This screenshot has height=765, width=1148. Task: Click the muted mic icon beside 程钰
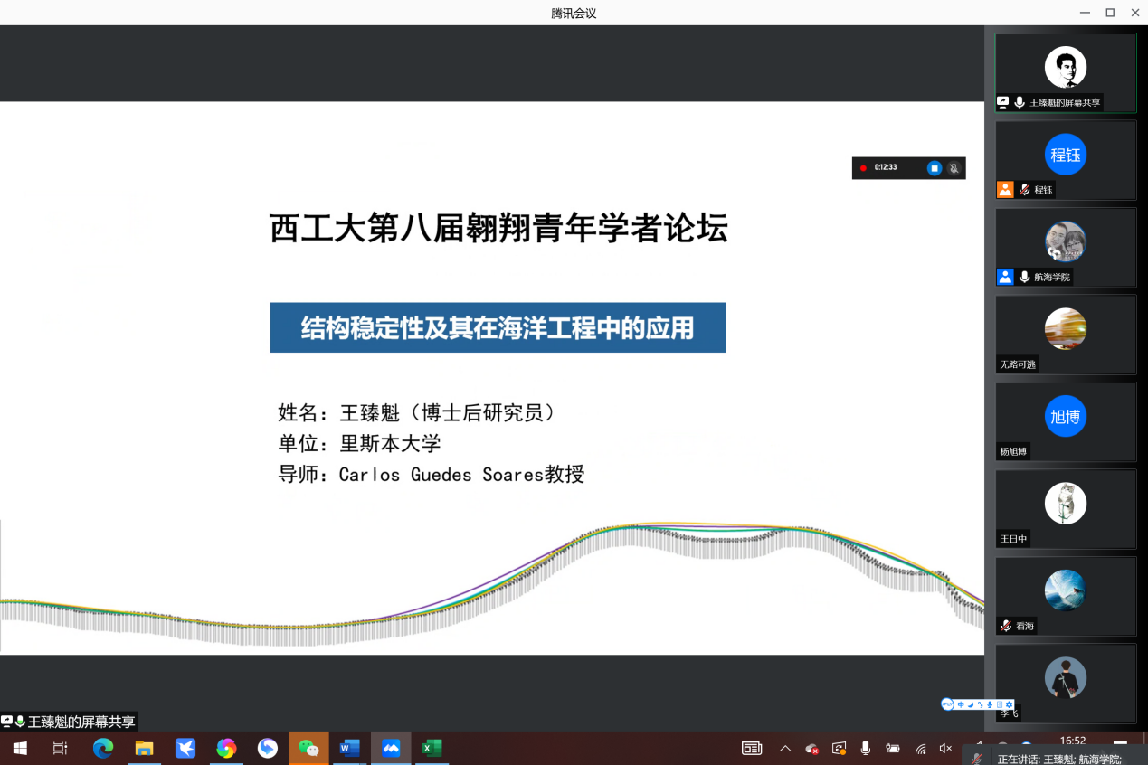1025,190
